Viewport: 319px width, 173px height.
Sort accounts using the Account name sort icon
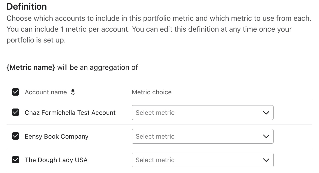click(x=73, y=92)
